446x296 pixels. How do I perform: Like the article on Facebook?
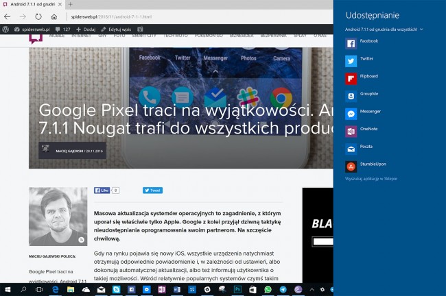102,190
